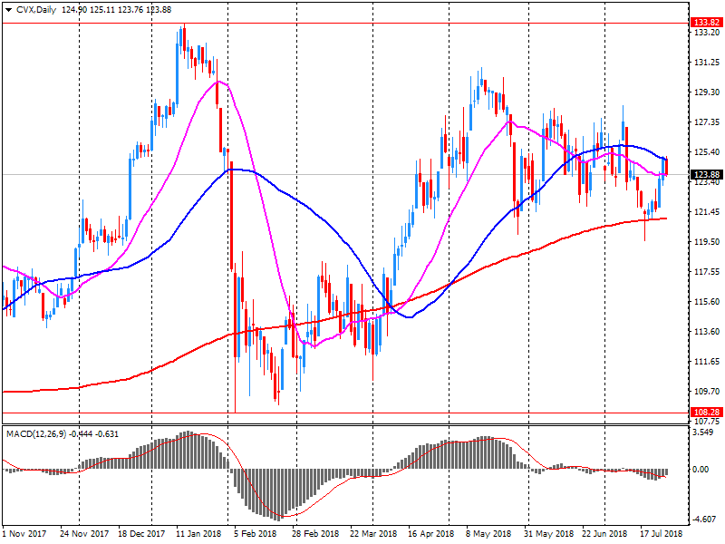Click the 11 Jan 2018 date label
This screenshot has height=544, width=725.
tap(198, 535)
